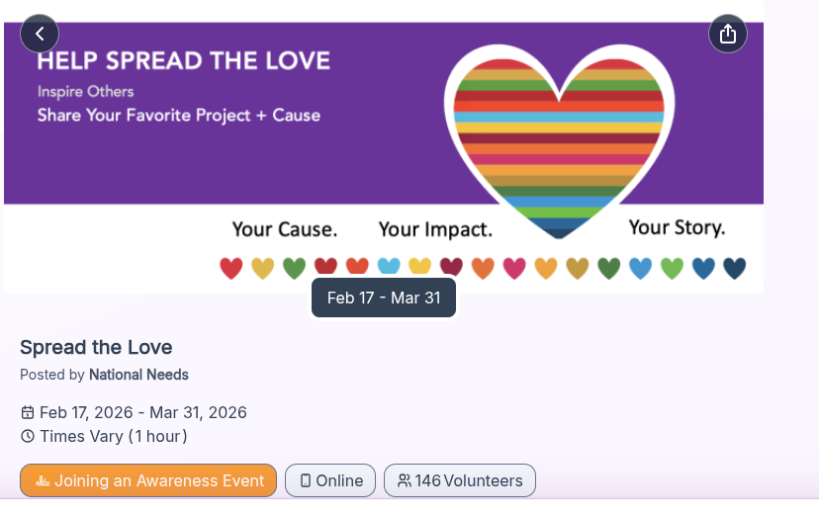Click the leftmost red heart in the hearts row

[x=230, y=268]
